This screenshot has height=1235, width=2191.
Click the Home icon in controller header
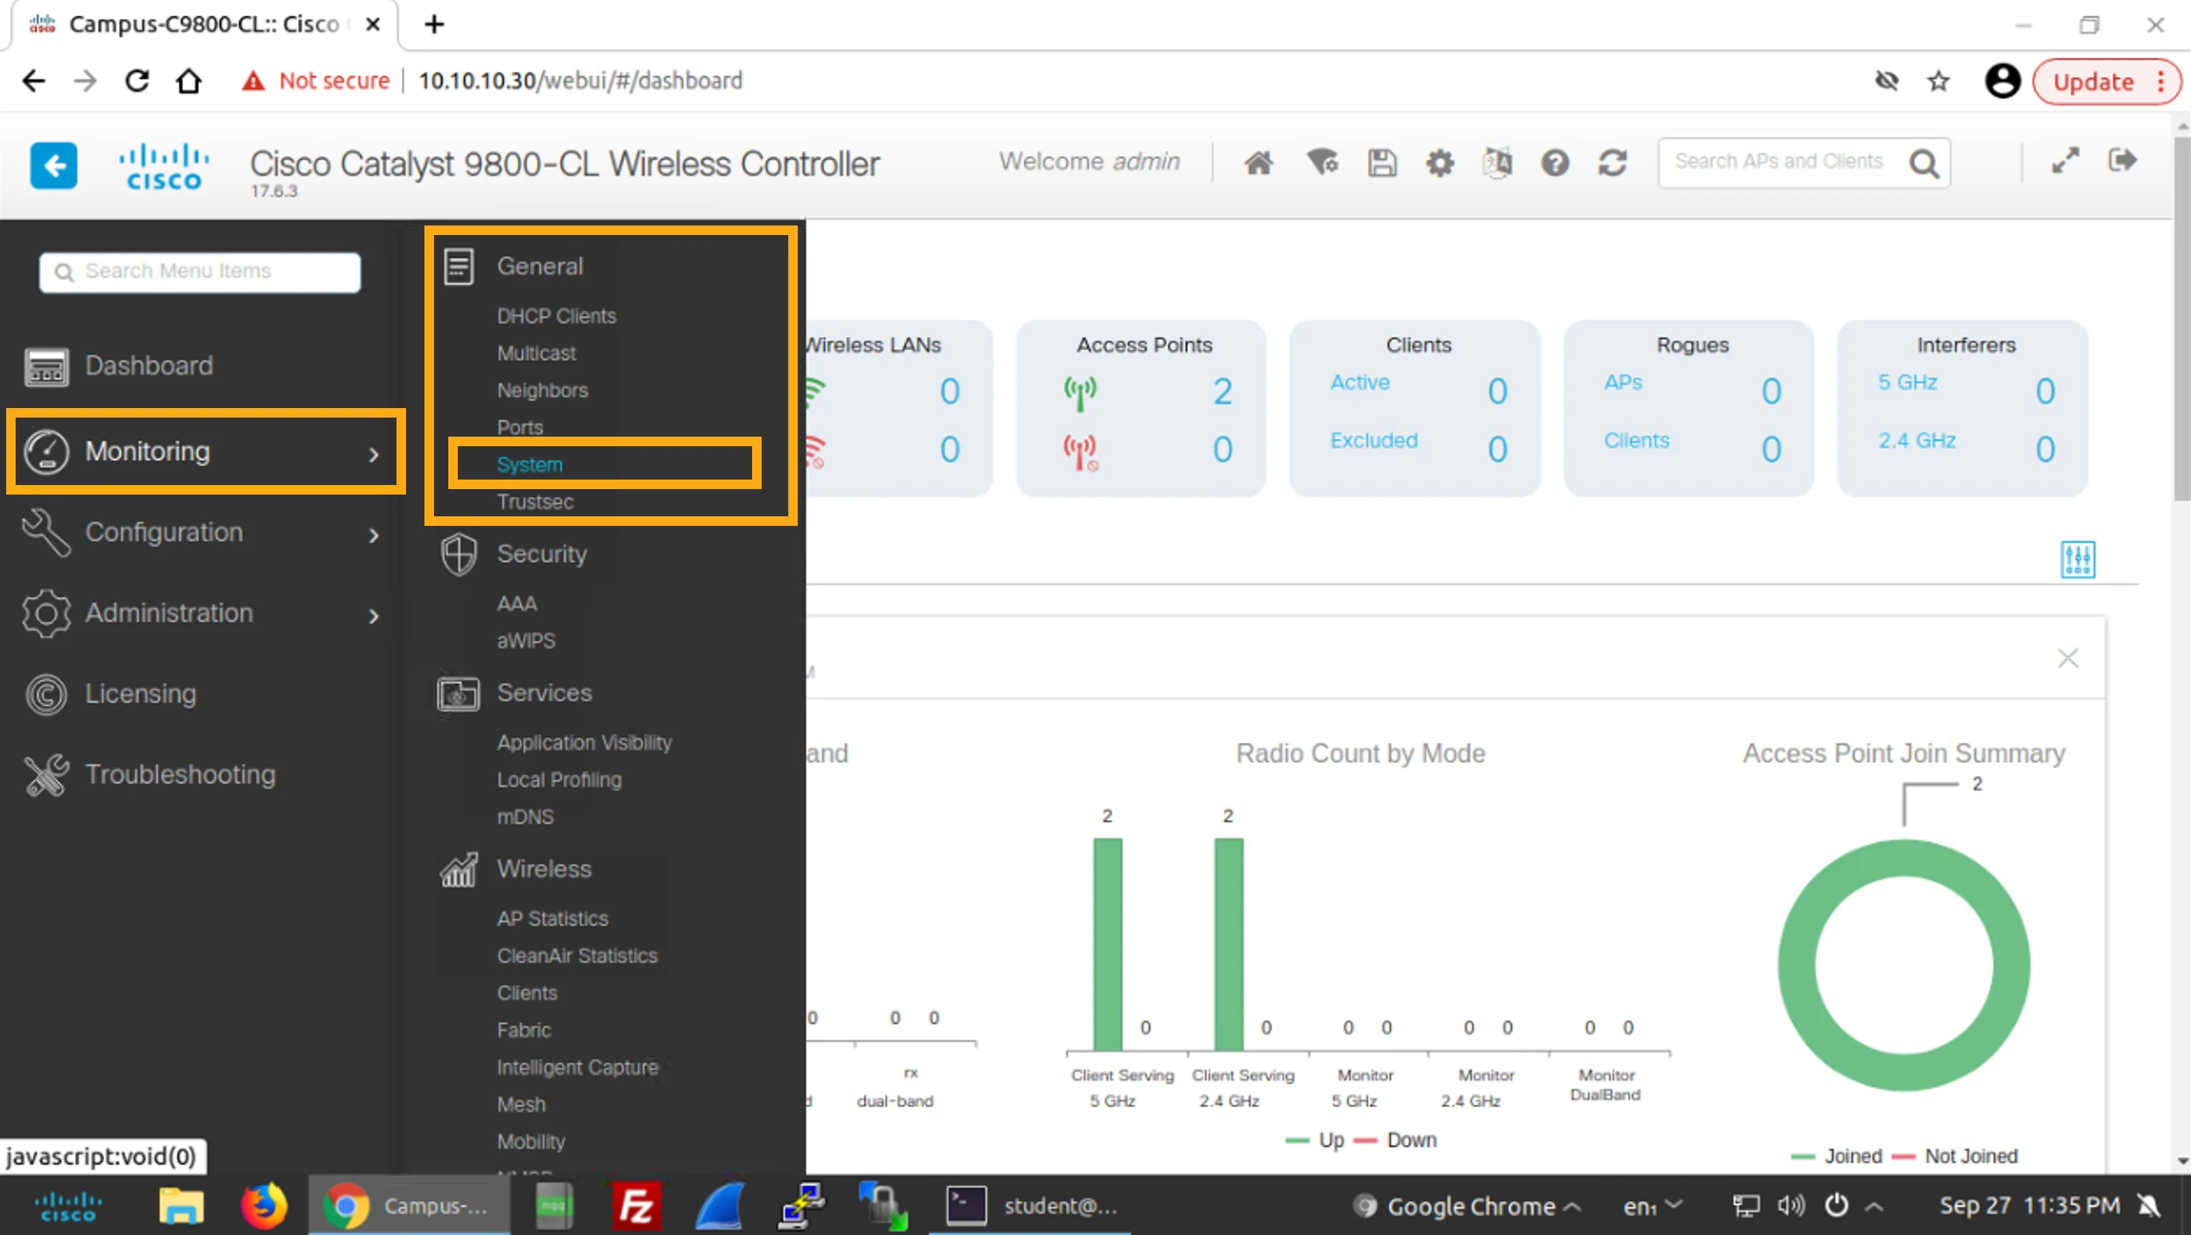point(1258,162)
